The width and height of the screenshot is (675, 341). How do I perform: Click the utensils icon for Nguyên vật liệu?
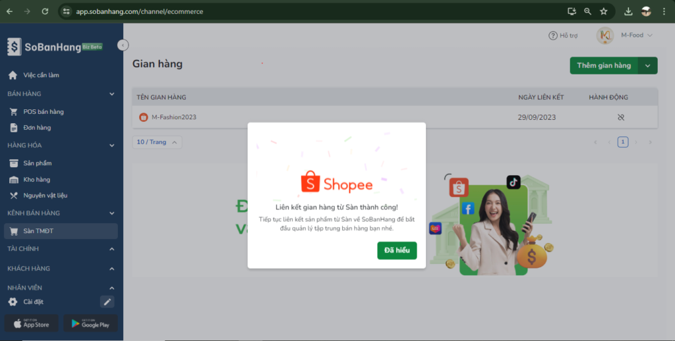point(14,196)
